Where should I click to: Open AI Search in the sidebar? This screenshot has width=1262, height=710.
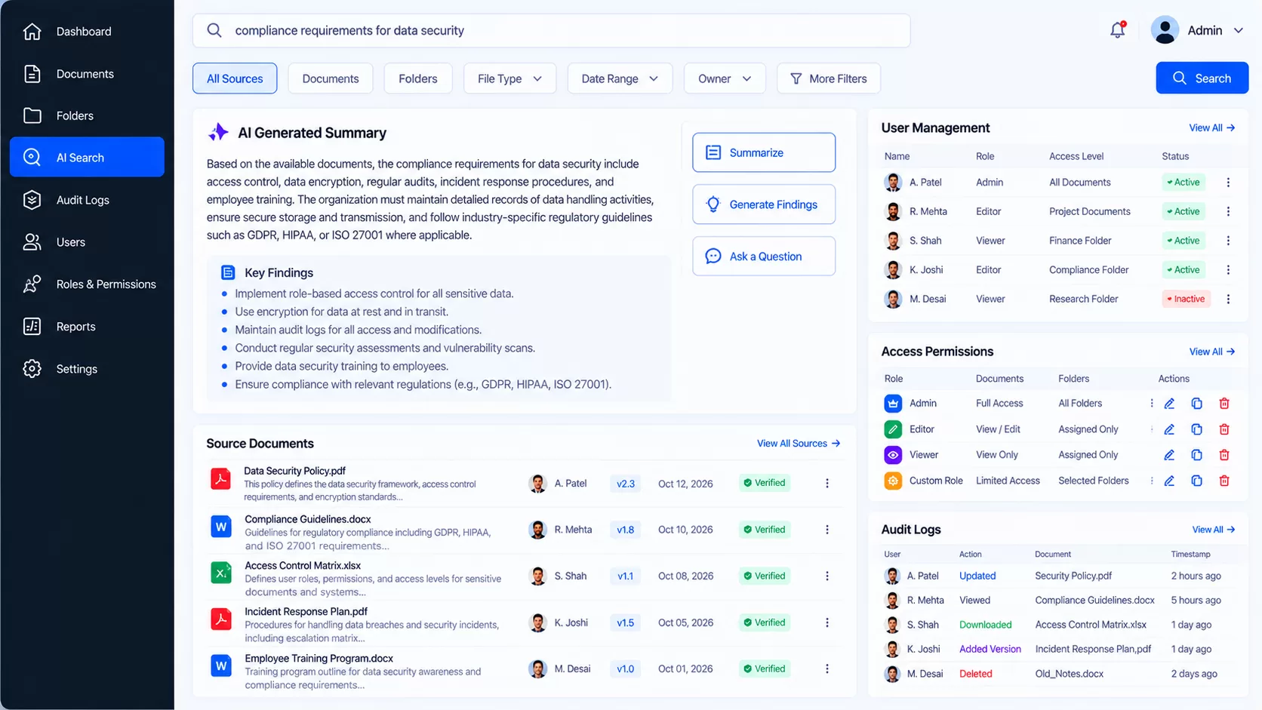tap(87, 157)
